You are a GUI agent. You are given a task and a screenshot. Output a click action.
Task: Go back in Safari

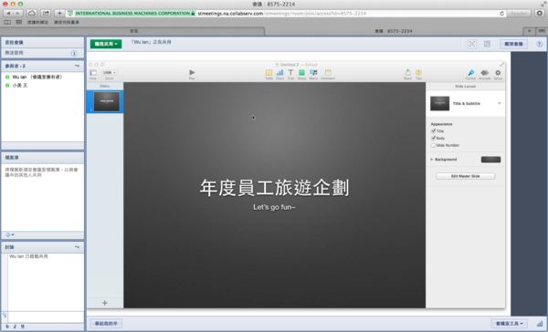pyautogui.click(x=8, y=14)
